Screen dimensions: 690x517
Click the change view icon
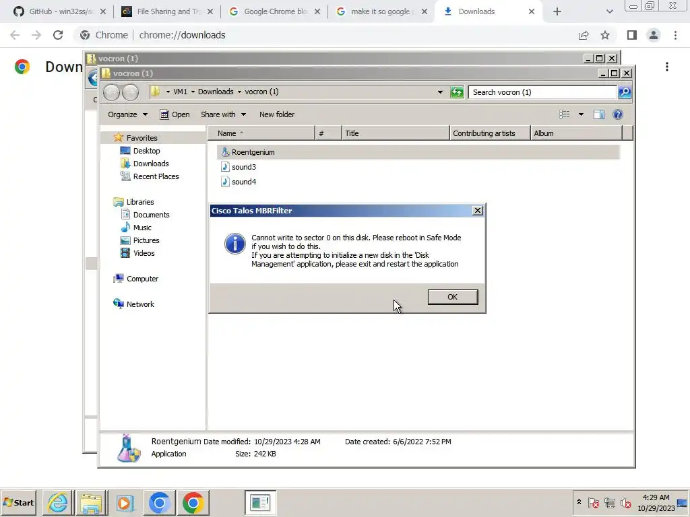[x=564, y=114]
